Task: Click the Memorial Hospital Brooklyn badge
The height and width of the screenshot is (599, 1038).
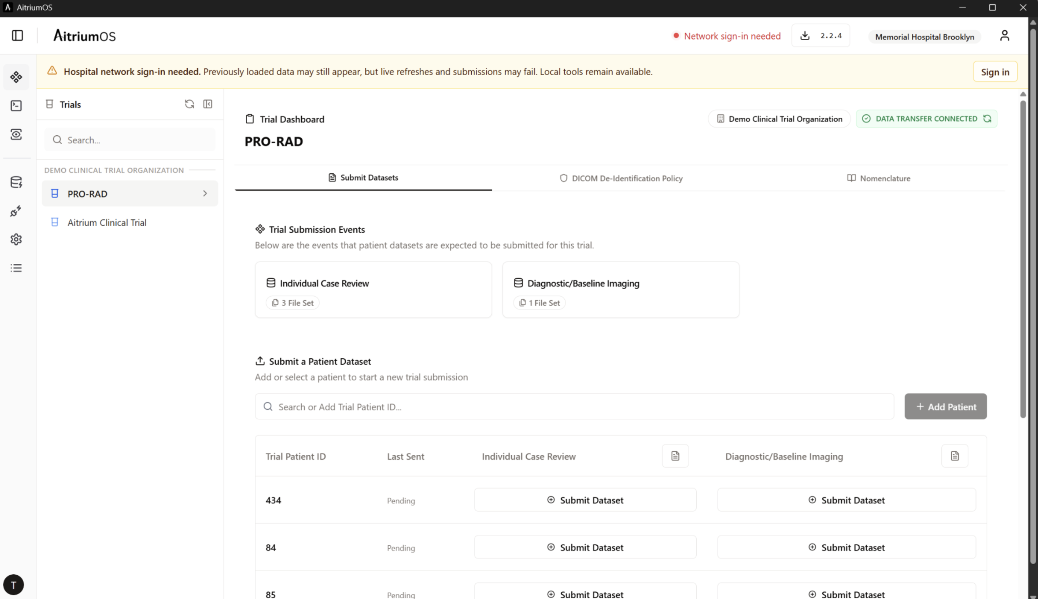Action: 925,36
